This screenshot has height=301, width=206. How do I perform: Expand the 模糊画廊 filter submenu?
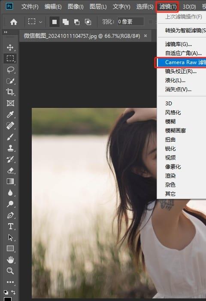tap(181, 131)
